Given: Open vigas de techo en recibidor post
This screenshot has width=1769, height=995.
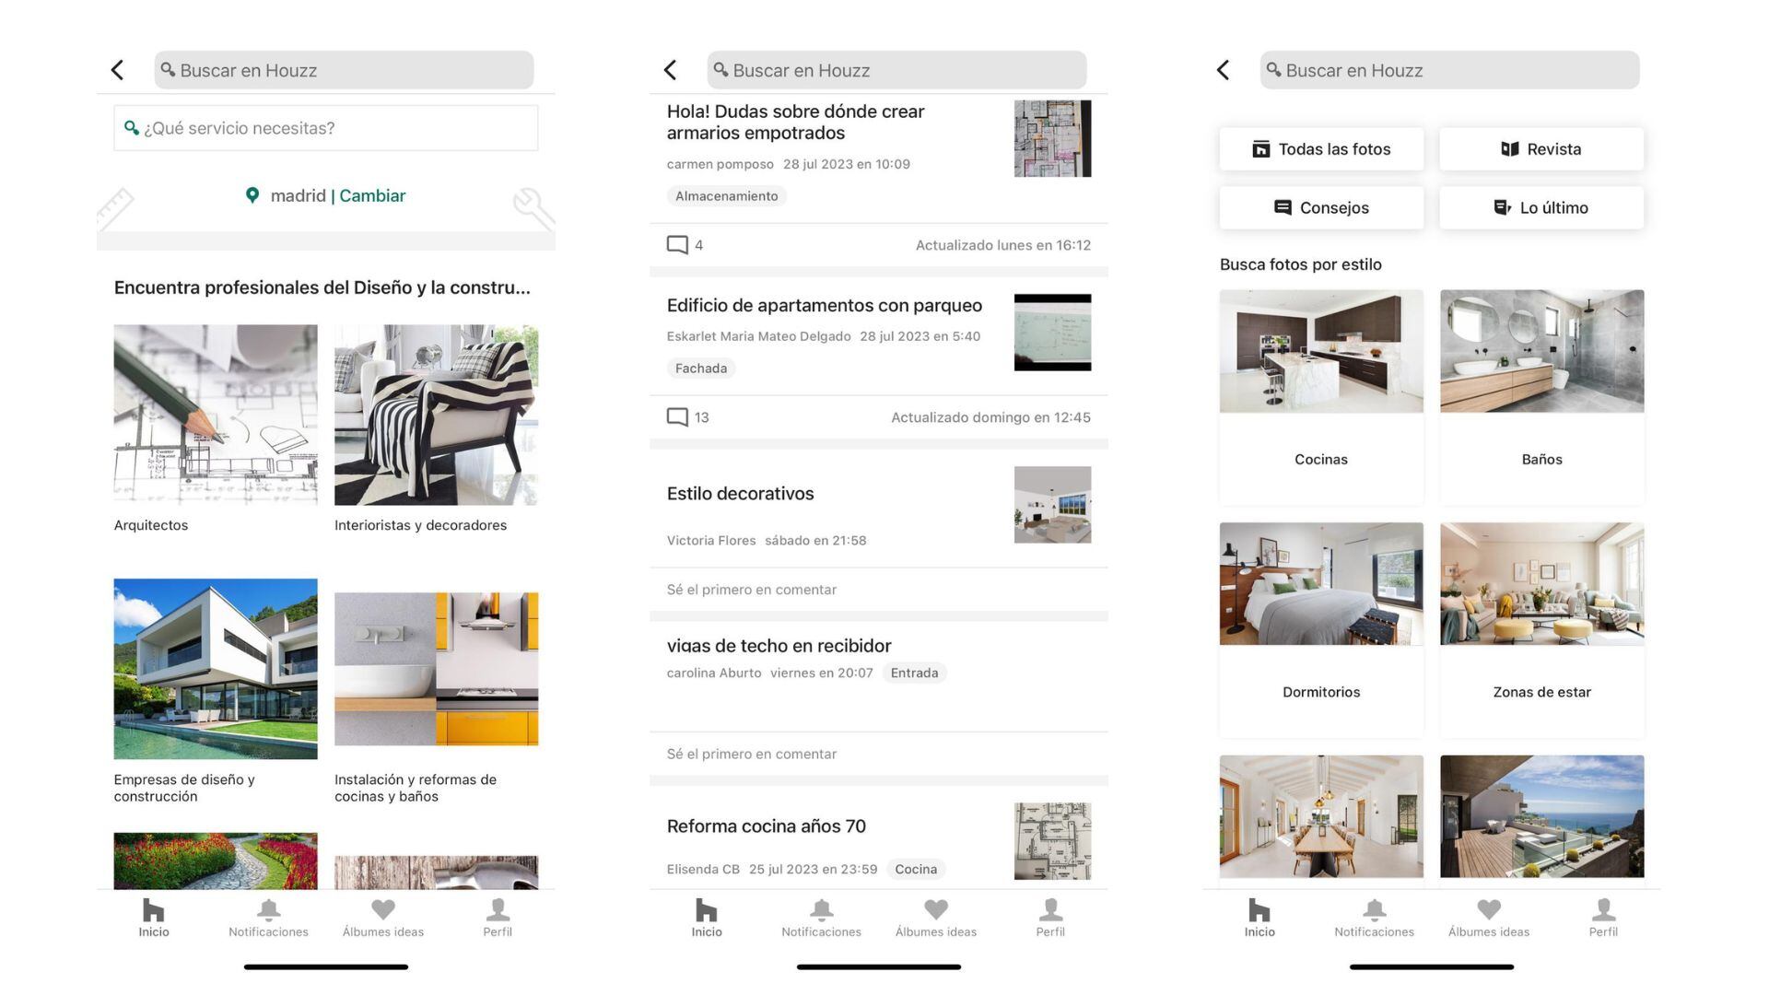Looking at the screenshot, I should tap(779, 644).
